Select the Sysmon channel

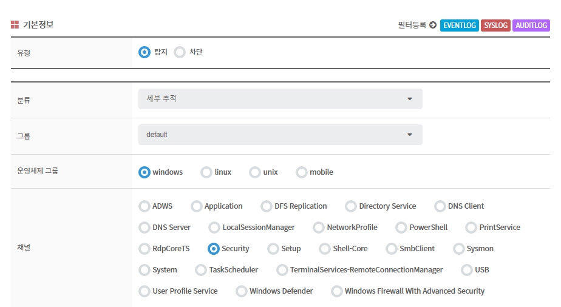[459, 249]
